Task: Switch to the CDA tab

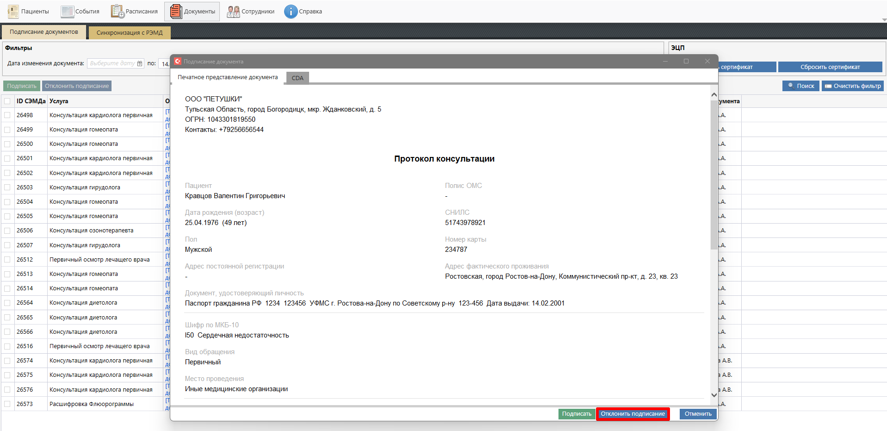Action: point(298,78)
